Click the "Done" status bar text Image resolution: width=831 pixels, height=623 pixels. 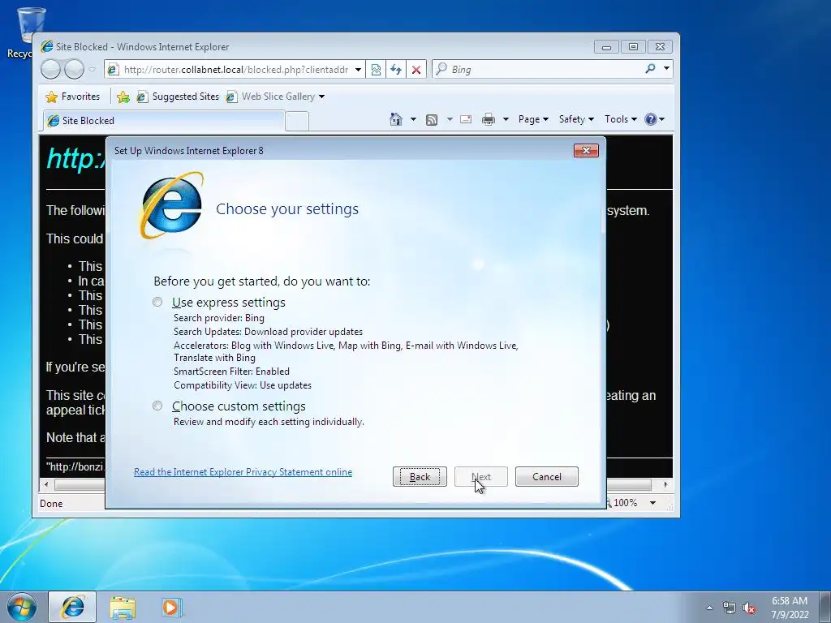point(51,503)
